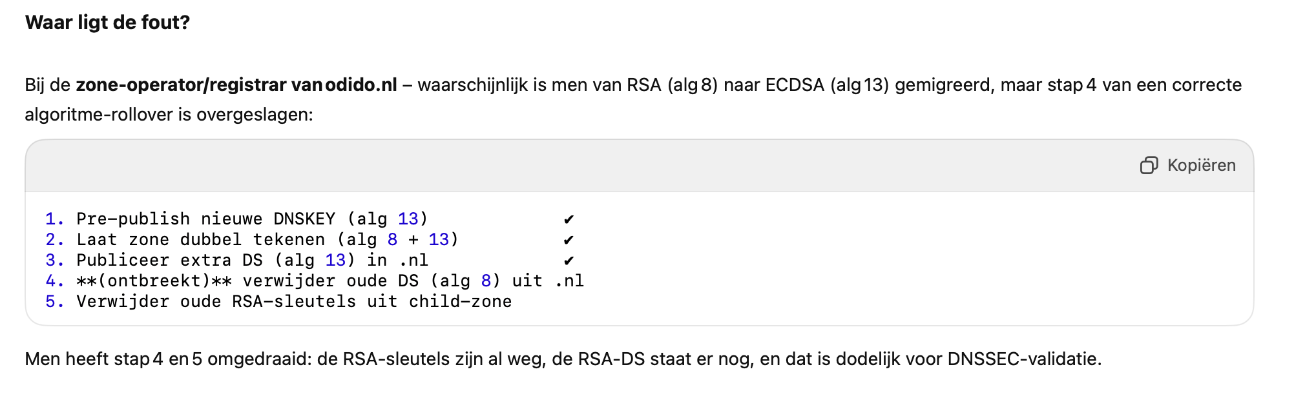
Task: Click the bold text 'zone-operator/registrar van odido.nl'
Action: coord(236,85)
